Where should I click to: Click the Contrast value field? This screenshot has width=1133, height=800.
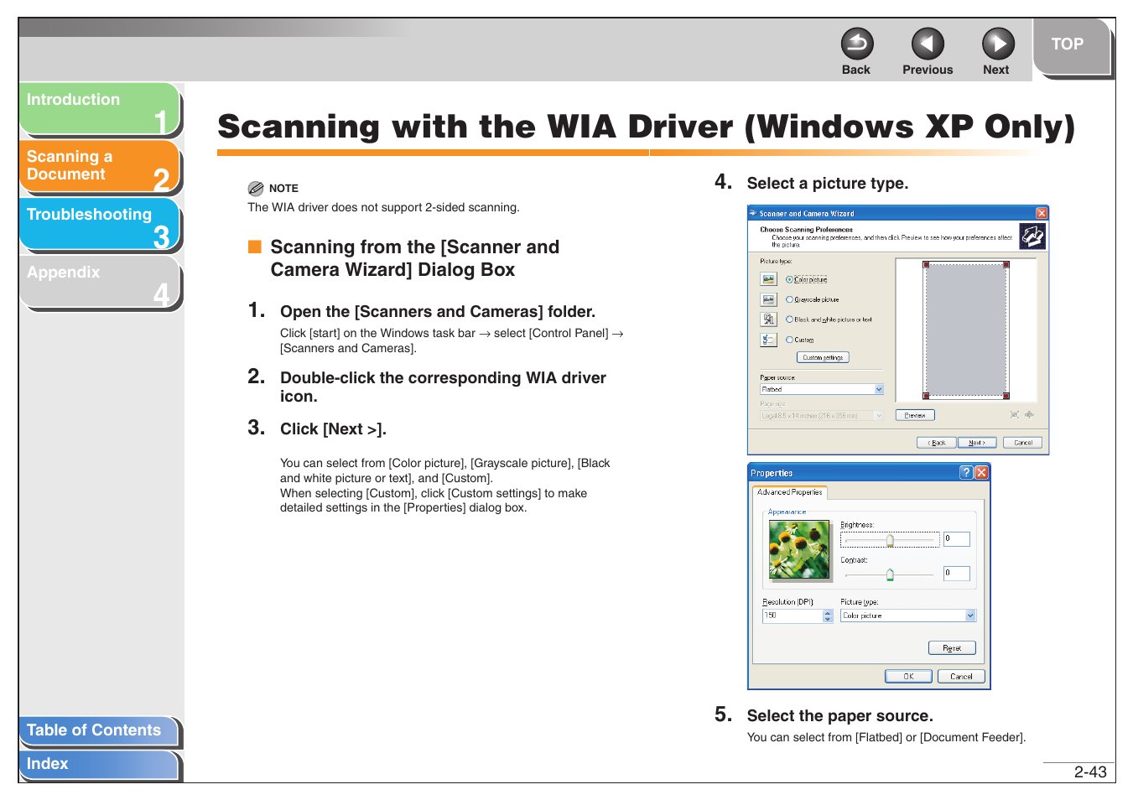[957, 574]
